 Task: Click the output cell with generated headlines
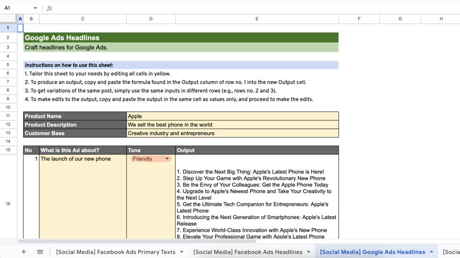tap(257, 196)
